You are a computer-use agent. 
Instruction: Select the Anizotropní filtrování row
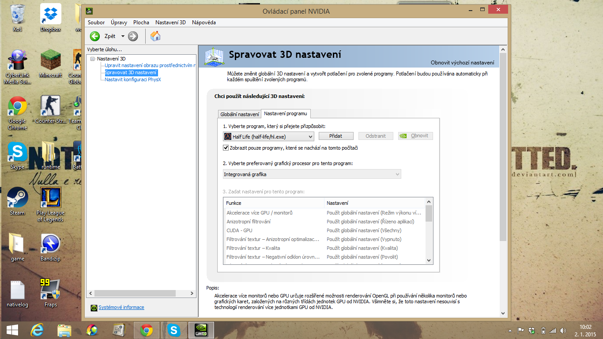click(324, 222)
